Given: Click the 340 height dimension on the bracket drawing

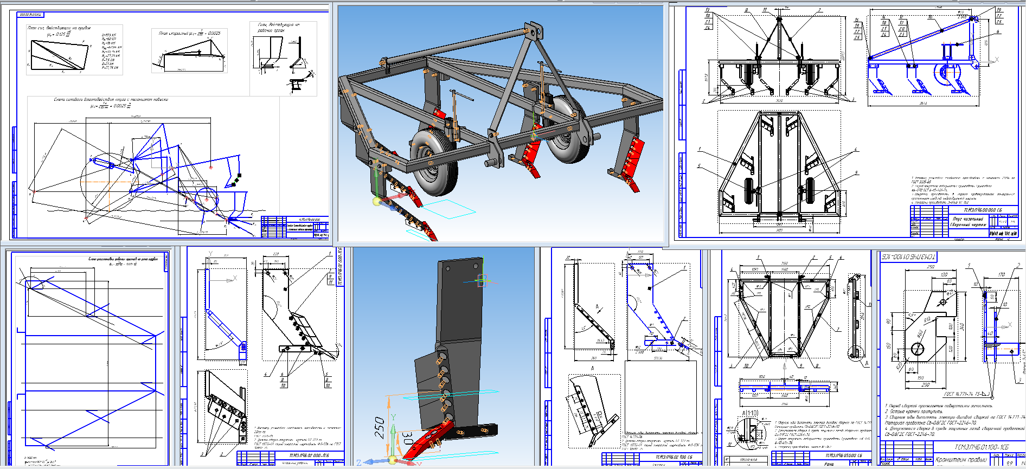Looking at the screenshot, I should point(961,327).
